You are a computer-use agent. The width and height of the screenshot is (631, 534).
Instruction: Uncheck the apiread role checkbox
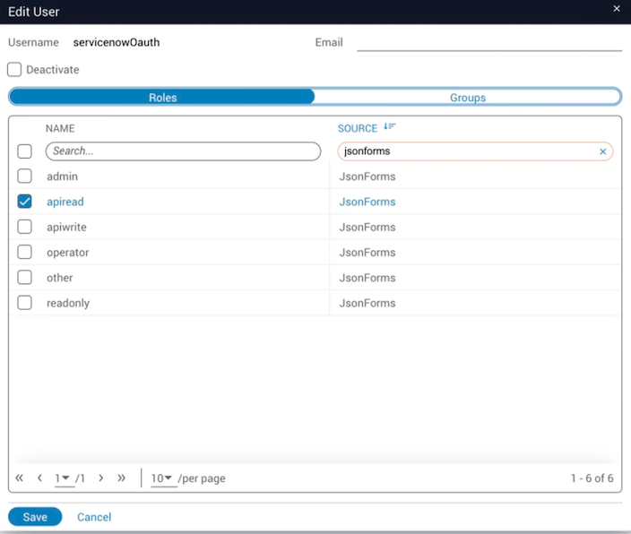click(25, 202)
